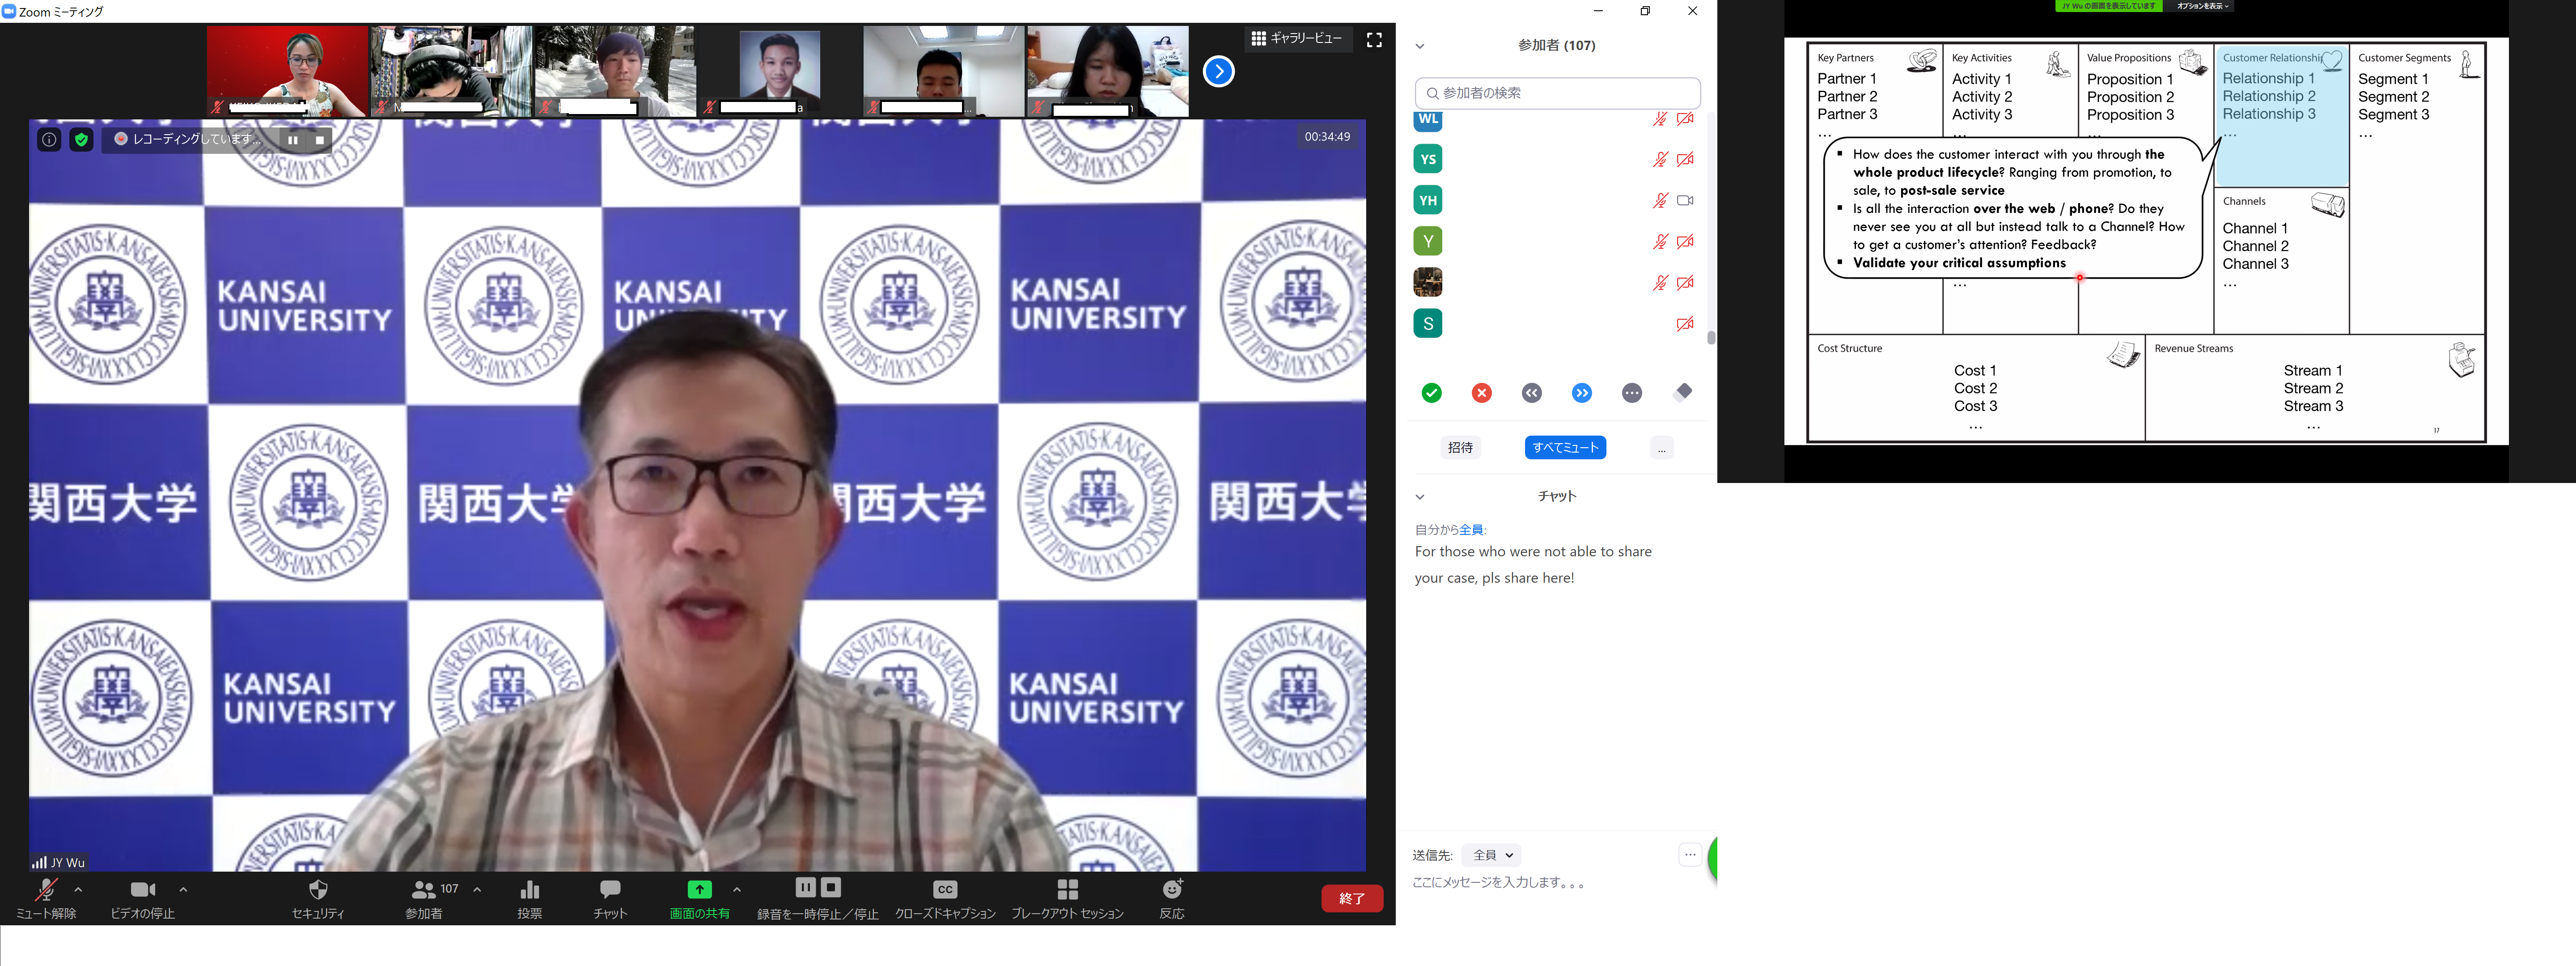Image resolution: width=2576 pixels, height=966 pixels.
Task: Show meeting information icon
Action: pyautogui.click(x=49, y=139)
